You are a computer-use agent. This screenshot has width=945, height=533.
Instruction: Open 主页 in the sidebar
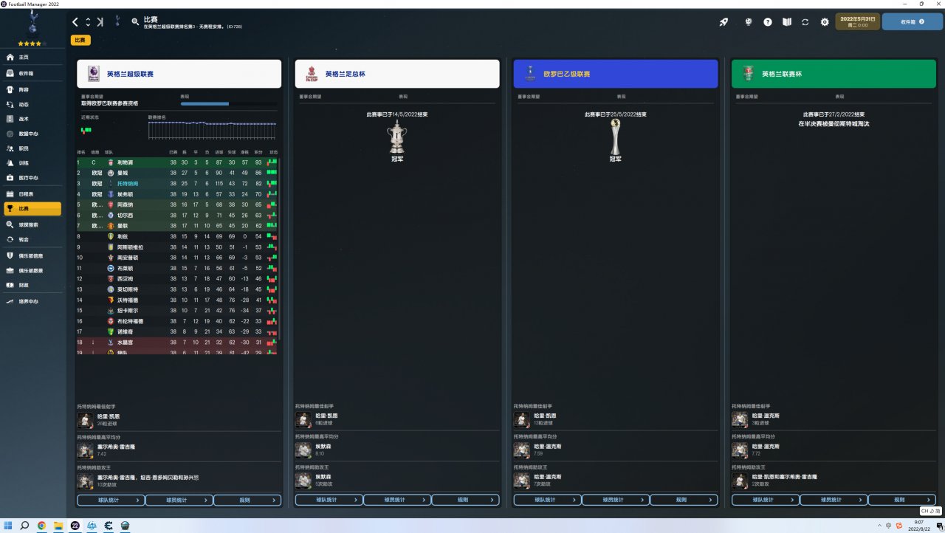click(31, 57)
